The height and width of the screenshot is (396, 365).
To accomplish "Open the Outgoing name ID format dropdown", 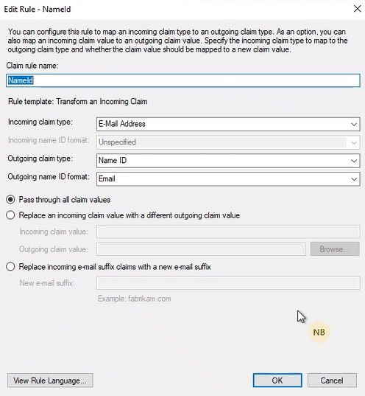I will (228, 179).
